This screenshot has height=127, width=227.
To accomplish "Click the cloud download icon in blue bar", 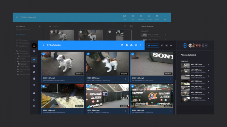I will click(x=131, y=45).
